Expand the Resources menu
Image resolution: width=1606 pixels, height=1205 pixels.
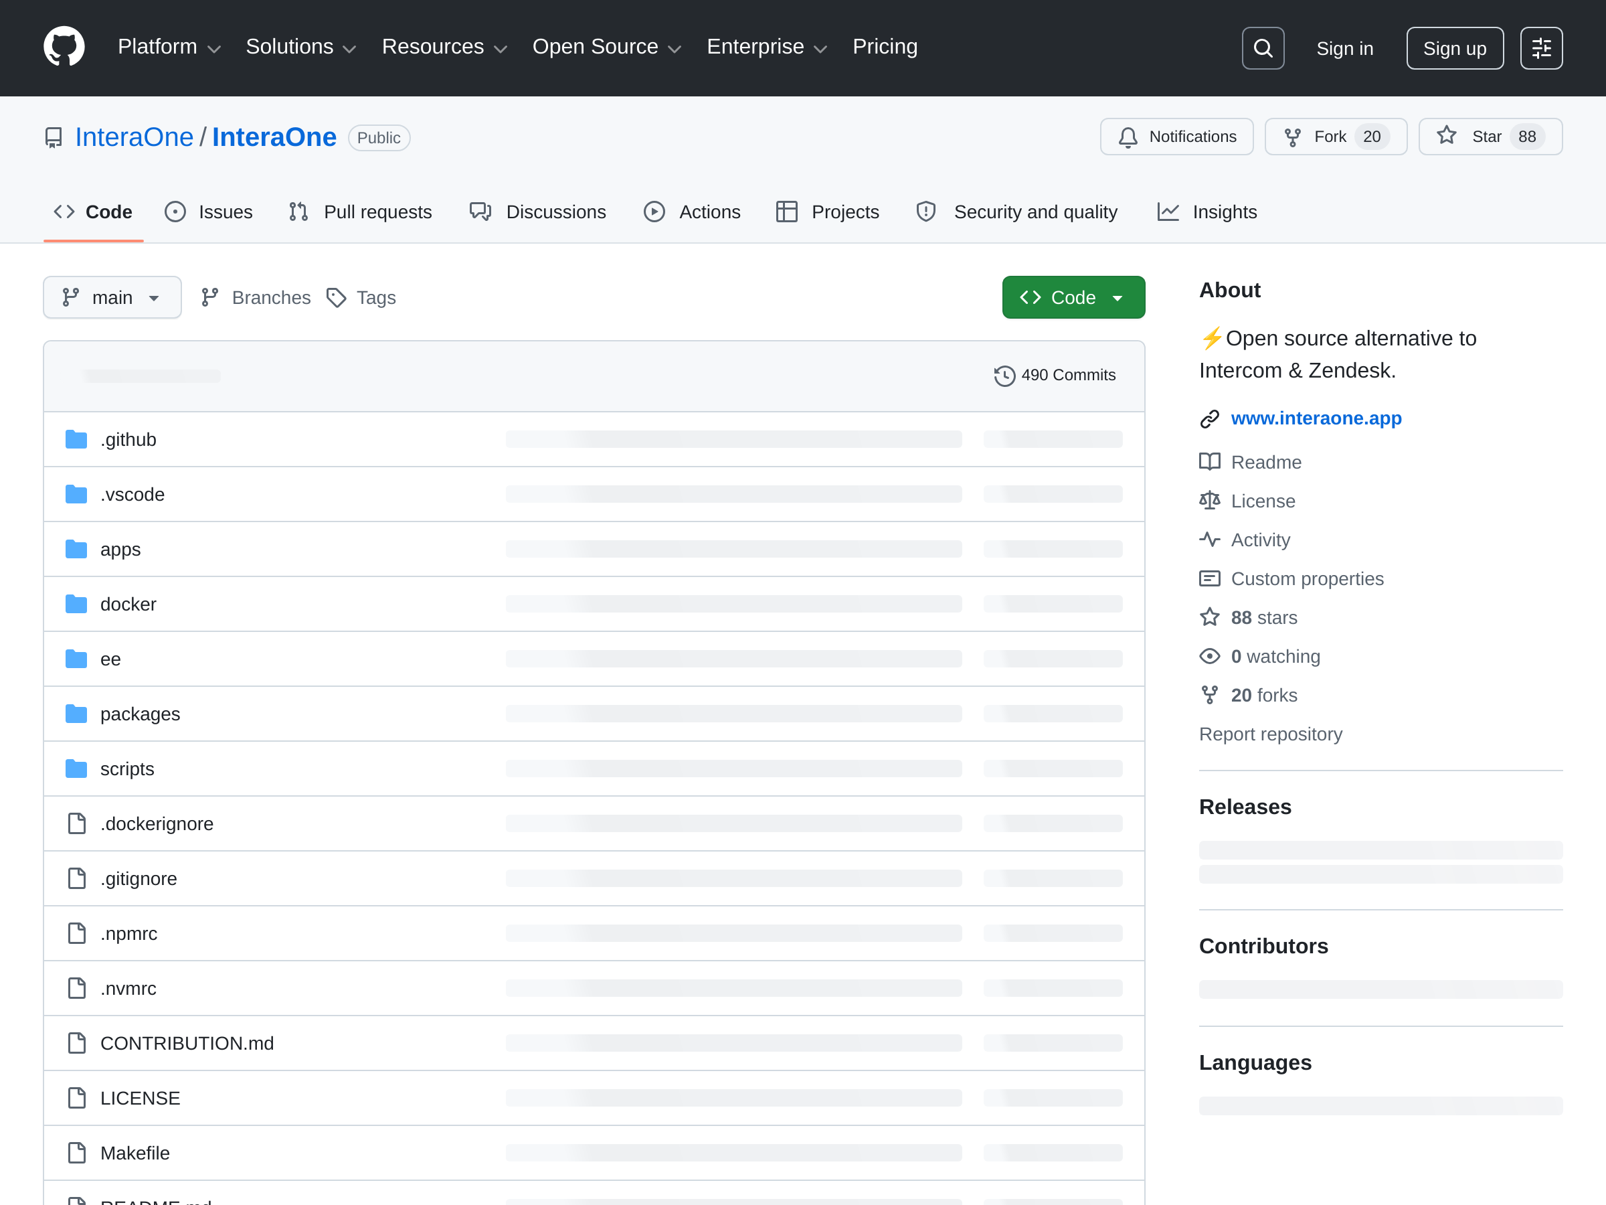pos(444,48)
